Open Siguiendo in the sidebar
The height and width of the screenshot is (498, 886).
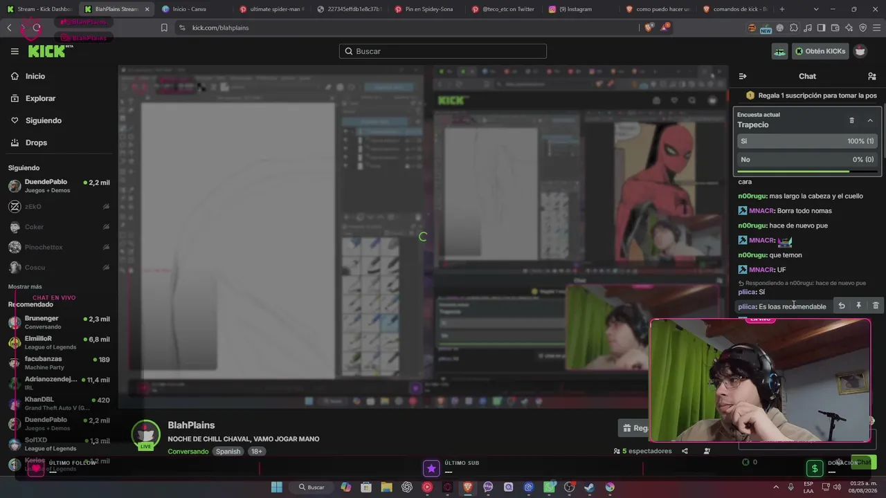coord(43,120)
